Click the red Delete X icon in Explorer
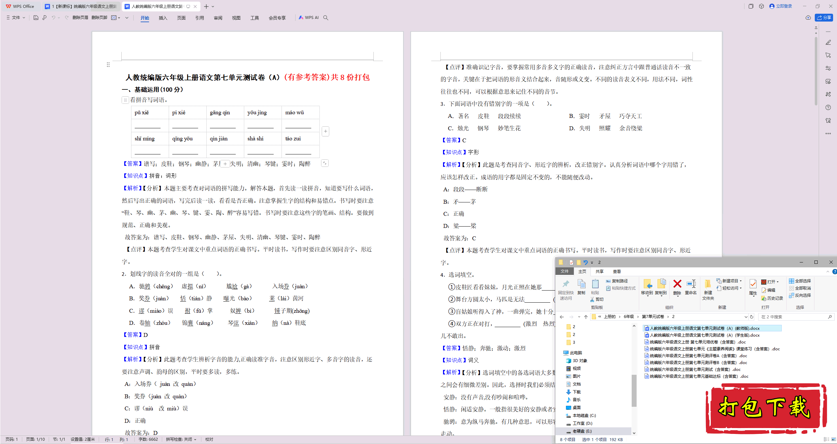Image resolution: width=837 pixels, height=444 pixels. (677, 284)
